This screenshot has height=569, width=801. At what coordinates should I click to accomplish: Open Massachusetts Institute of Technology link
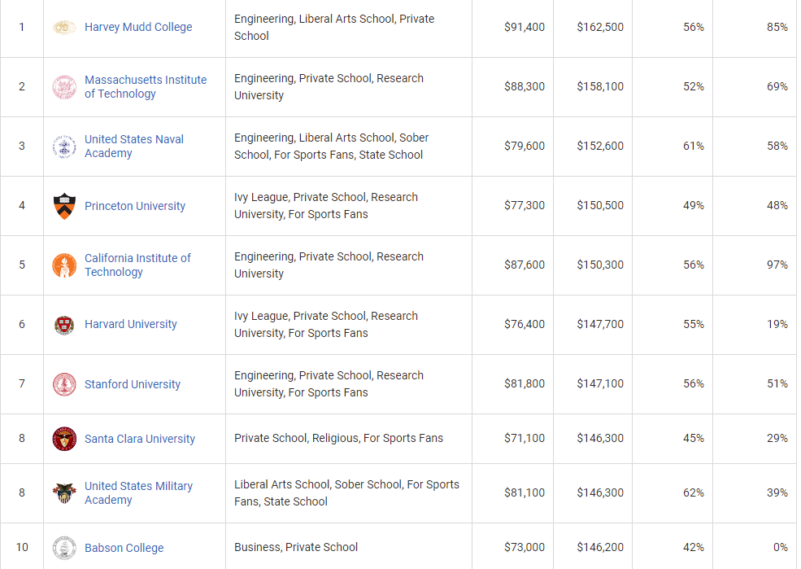(146, 87)
